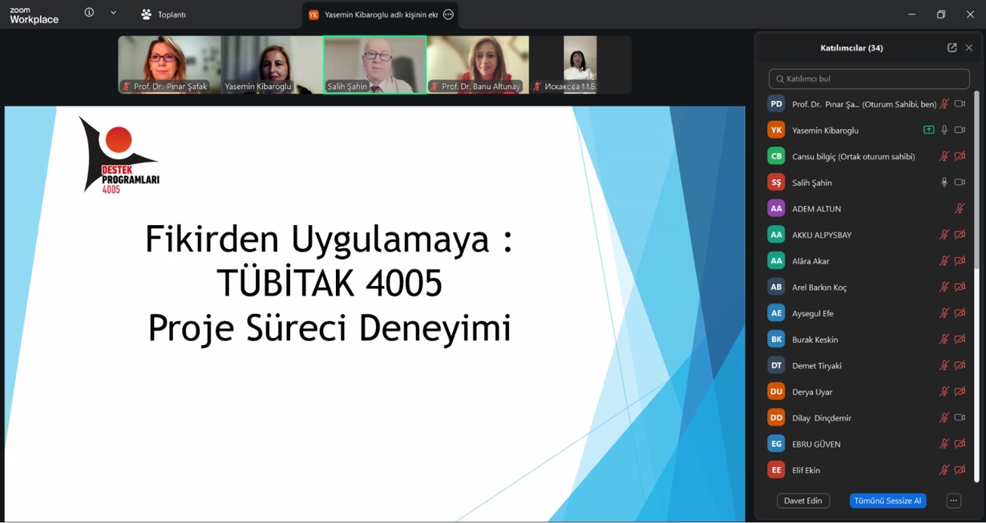Open the more options menu beside Tümünü Sessize Al
Viewport: 986px width, 523px height.
(x=953, y=501)
